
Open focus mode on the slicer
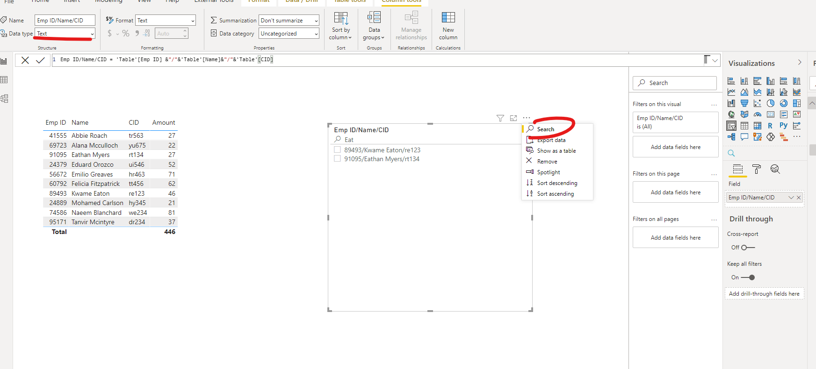pyautogui.click(x=513, y=118)
